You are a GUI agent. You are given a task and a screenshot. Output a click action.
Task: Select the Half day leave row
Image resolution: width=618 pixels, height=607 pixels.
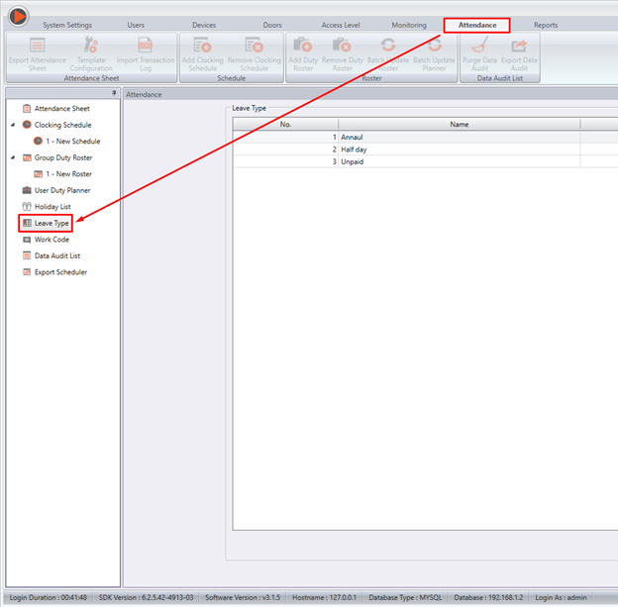(425, 149)
